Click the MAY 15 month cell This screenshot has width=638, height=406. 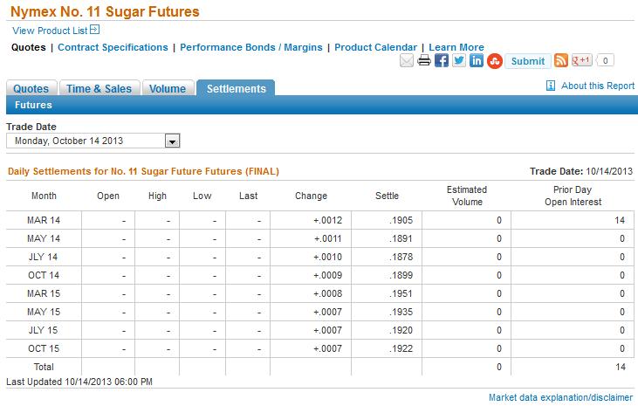44,312
